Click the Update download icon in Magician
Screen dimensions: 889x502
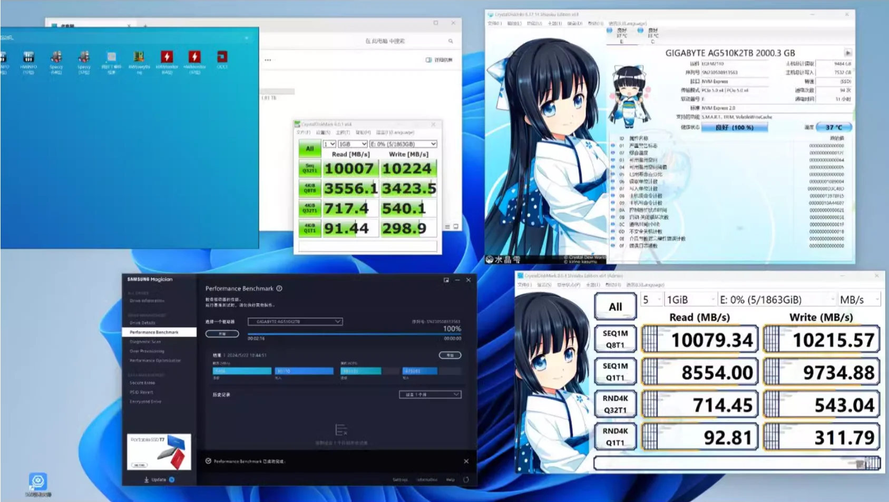coord(146,479)
